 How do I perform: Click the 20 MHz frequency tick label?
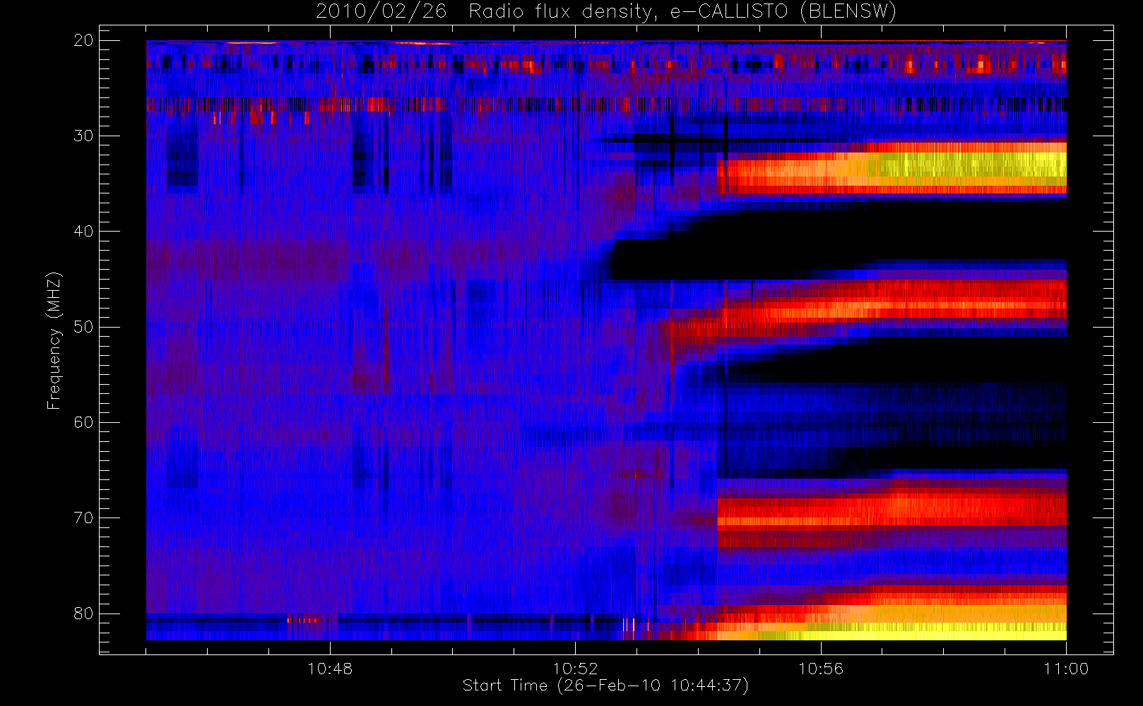point(83,40)
